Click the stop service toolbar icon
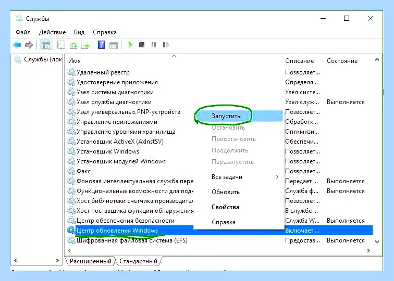394x281 pixels. [x=142, y=45]
